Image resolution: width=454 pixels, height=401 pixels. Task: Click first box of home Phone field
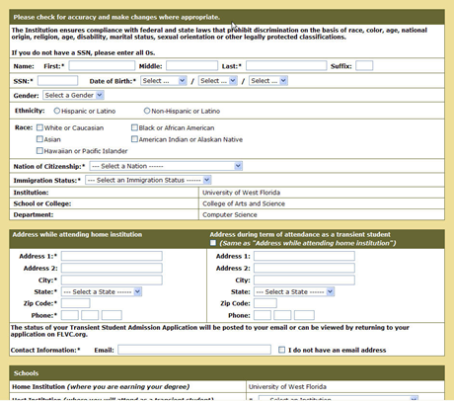coord(70,315)
